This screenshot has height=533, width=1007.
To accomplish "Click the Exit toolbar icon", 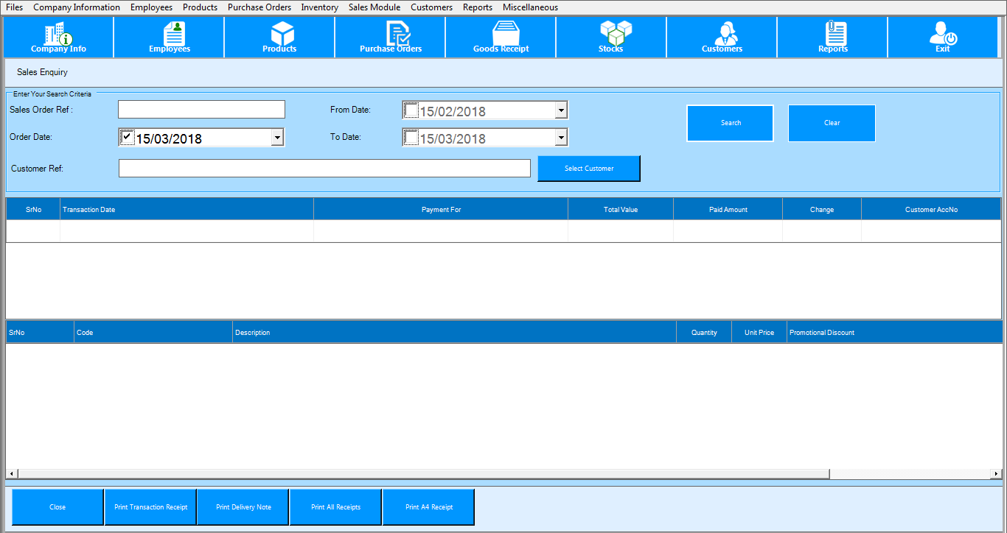I will 943,37.
